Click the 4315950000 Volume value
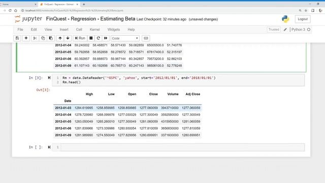Image resolution: width=325 pixels, height=183 pixels. (x=170, y=121)
